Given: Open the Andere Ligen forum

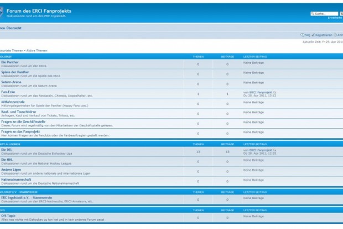Looking at the screenshot, I should tap(11, 170).
